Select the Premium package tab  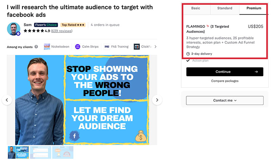pos(254,8)
